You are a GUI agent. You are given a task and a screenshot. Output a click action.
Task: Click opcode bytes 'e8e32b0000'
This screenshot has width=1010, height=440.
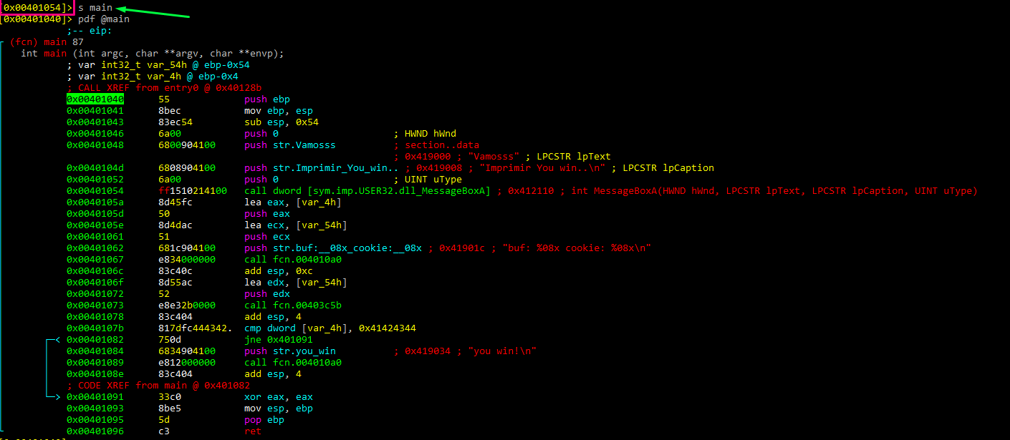187,305
